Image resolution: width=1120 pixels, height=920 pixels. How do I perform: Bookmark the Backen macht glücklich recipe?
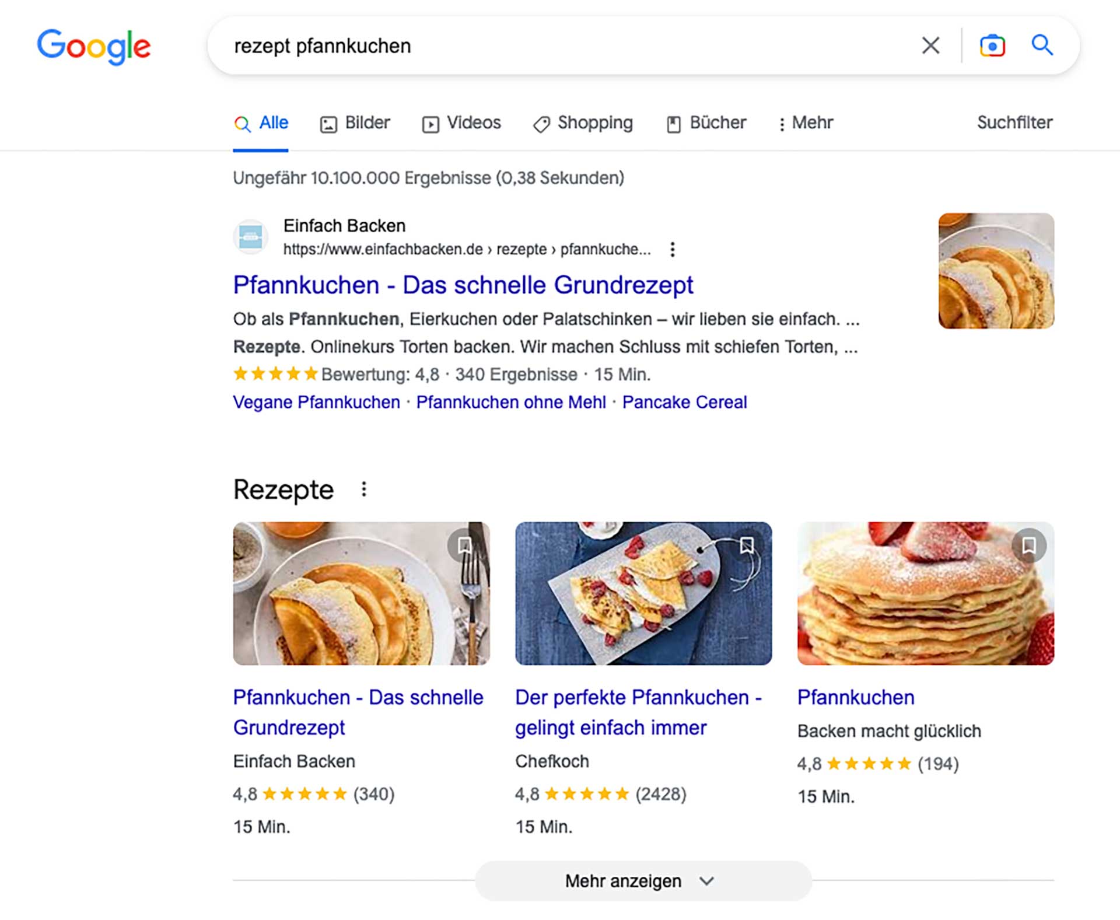pyautogui.click(x=1029, y=545)
